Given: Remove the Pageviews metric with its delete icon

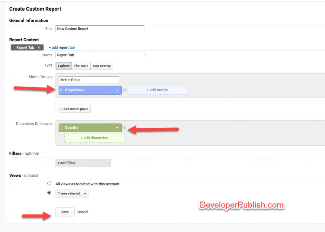Looking at the screenshot, I should (x=124, y=90).
